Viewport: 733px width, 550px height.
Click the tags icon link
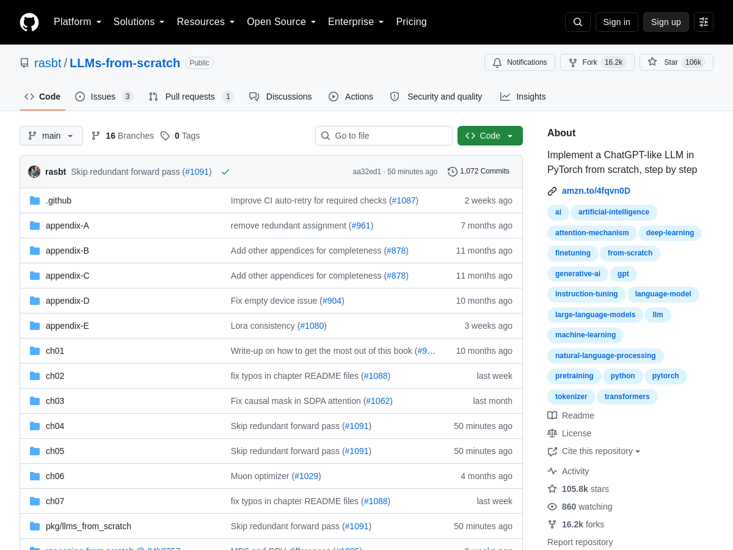[x=165, y=136]
